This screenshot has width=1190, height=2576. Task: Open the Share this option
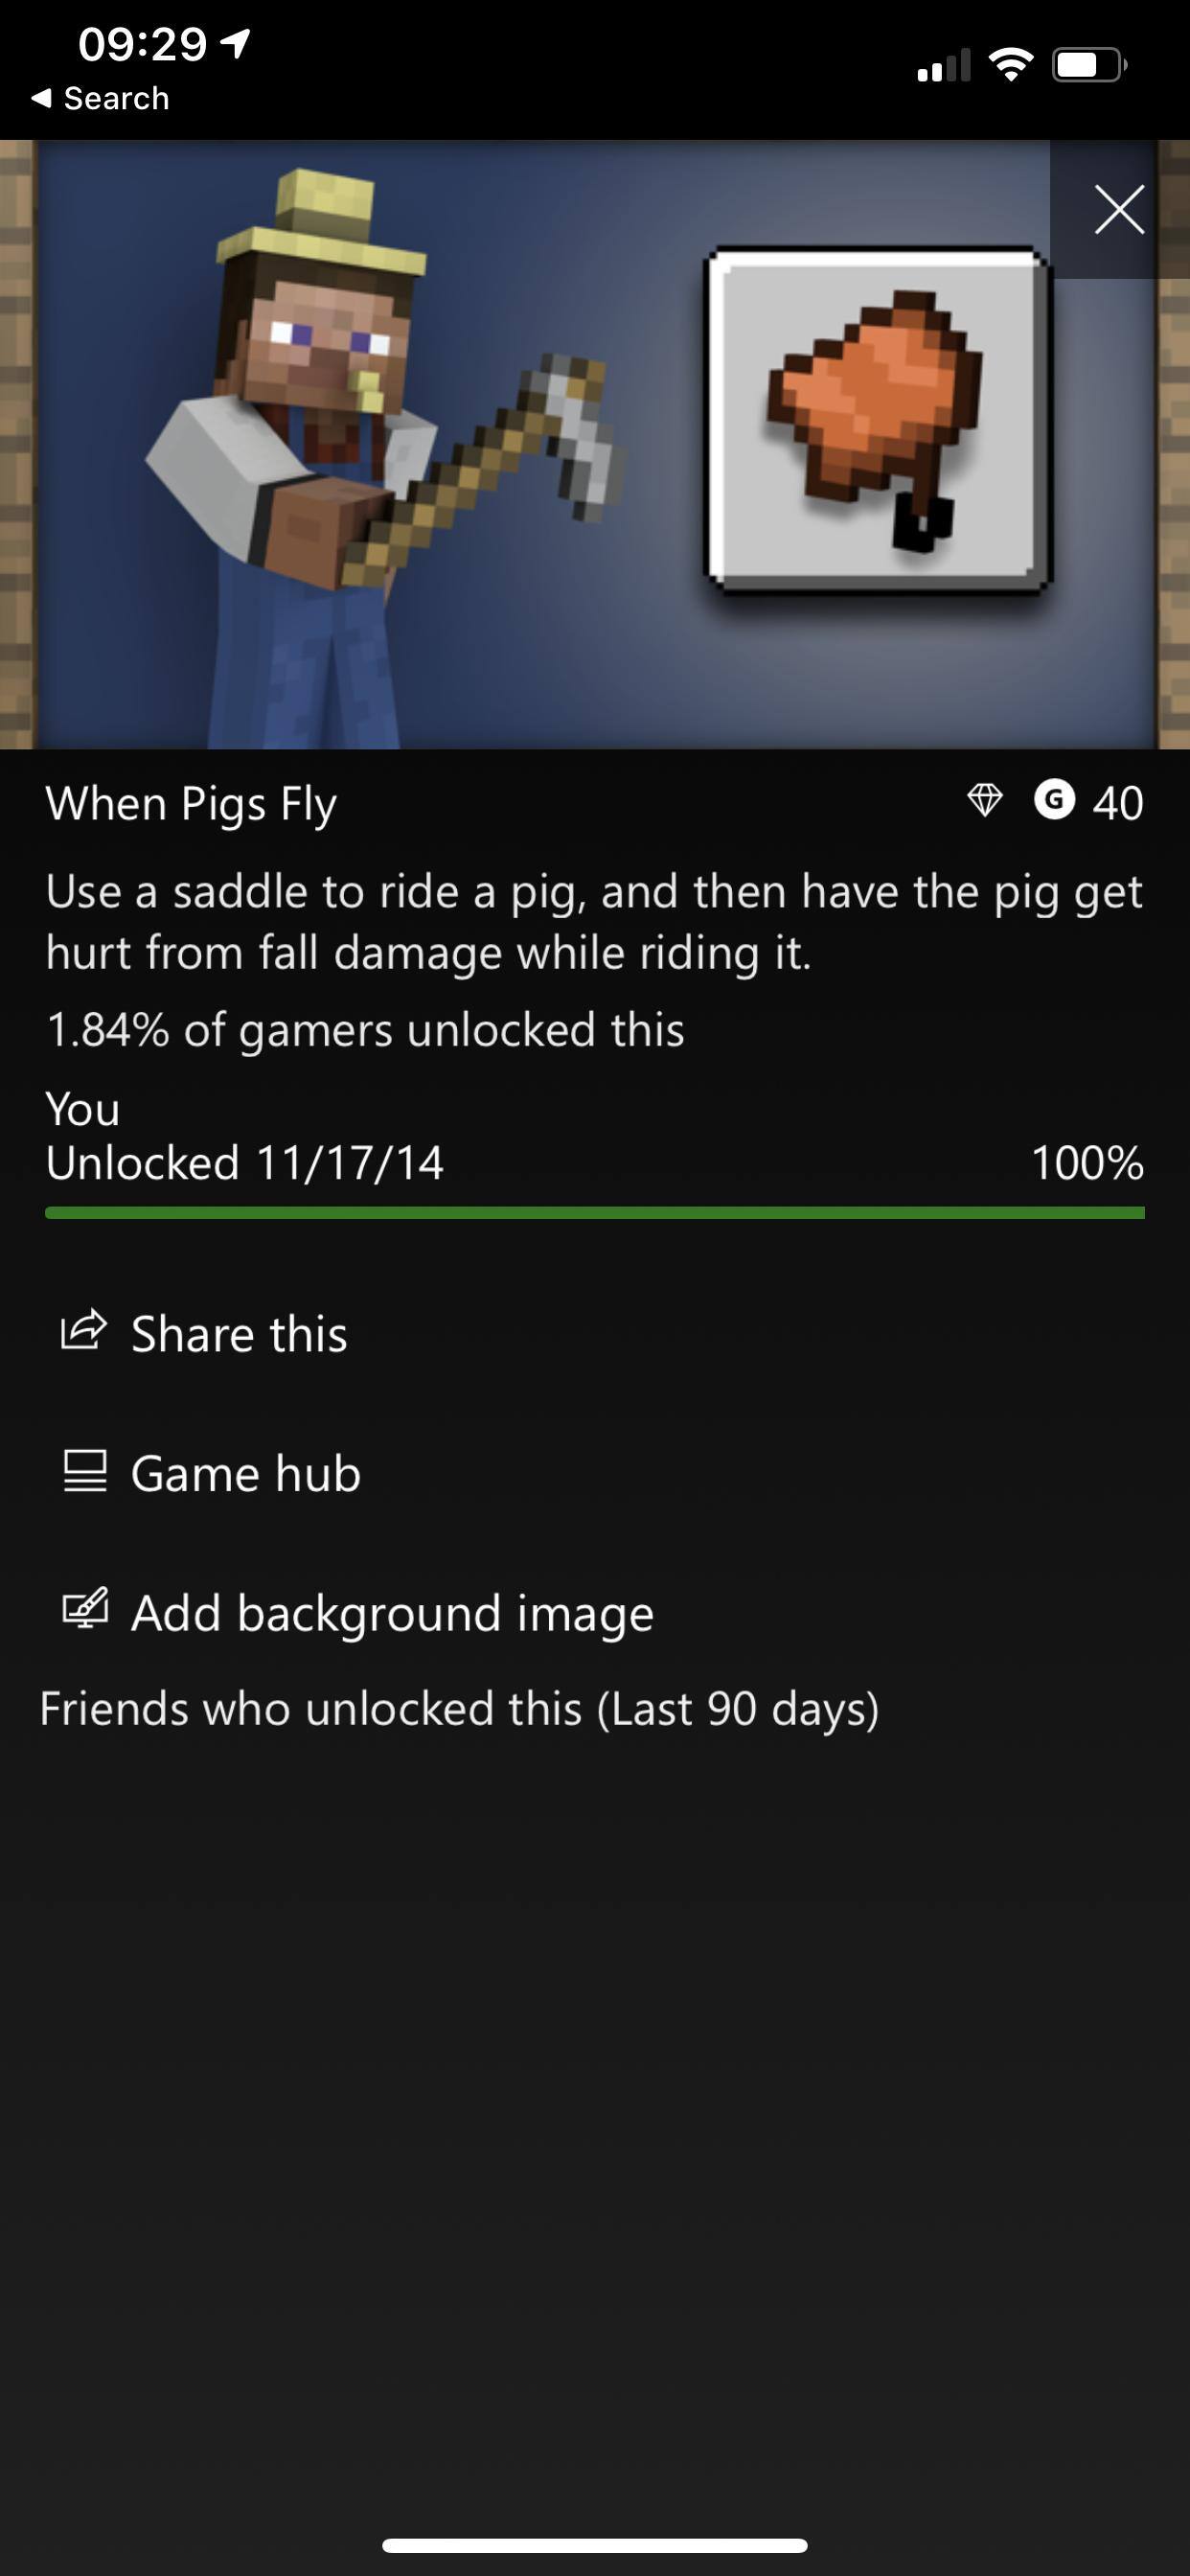click(x=239, y=1334)
